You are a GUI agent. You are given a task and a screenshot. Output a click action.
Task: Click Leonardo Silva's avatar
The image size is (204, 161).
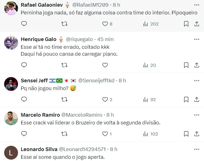tap(11, 152)
